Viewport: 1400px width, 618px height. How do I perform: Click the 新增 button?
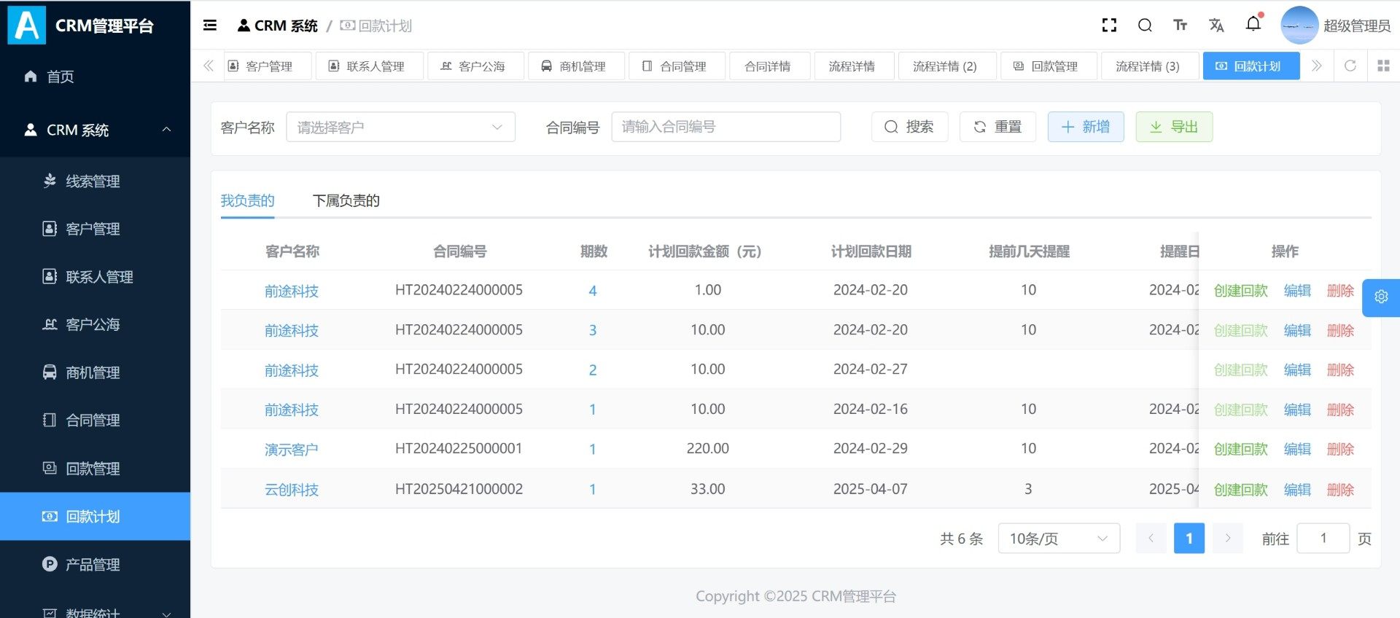tap(1085, 127)
